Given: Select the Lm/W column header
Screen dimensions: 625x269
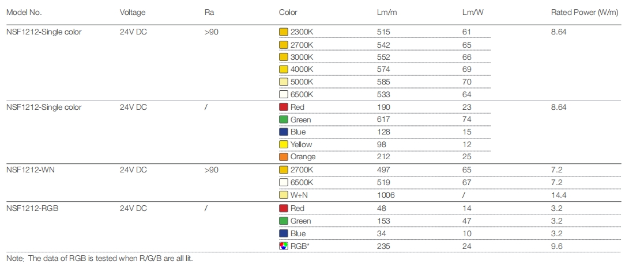Looking at the screenshot, I should coord(473,12).
